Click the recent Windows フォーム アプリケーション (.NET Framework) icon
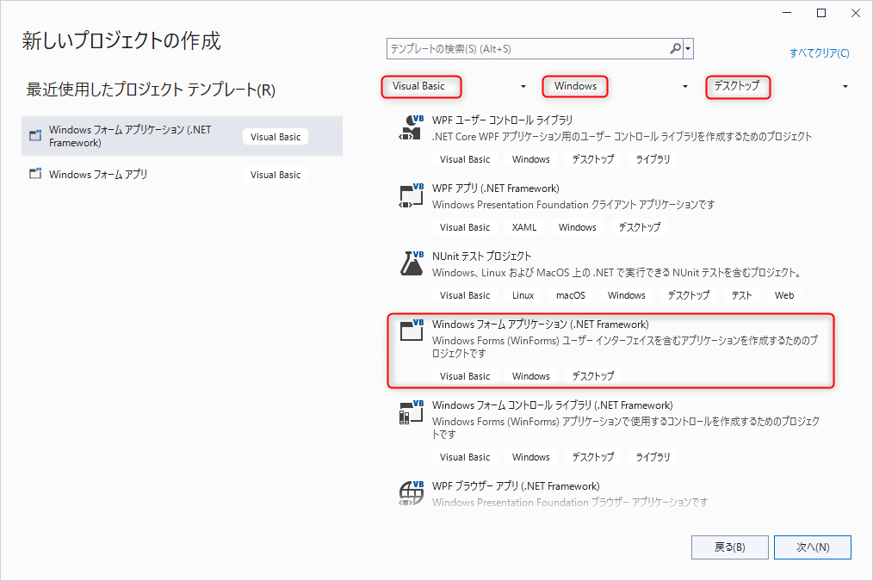 pyautogui.click(x=35, y=135)
